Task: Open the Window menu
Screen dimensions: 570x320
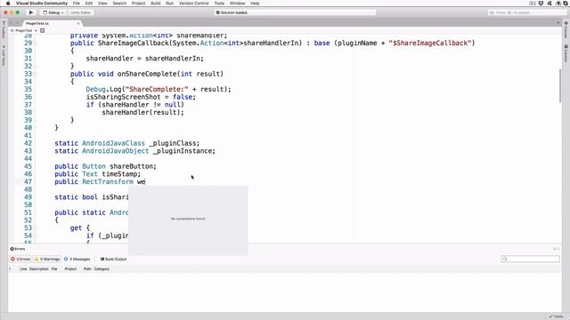Action: tap(237, 4)
